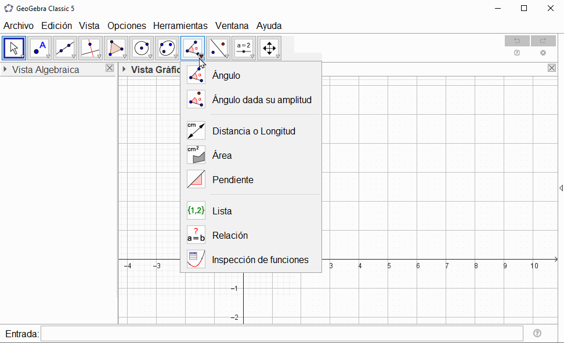Select the Move Graphics View tool
The width and height of the screenshot is (564, 343).
coord(269,48)
